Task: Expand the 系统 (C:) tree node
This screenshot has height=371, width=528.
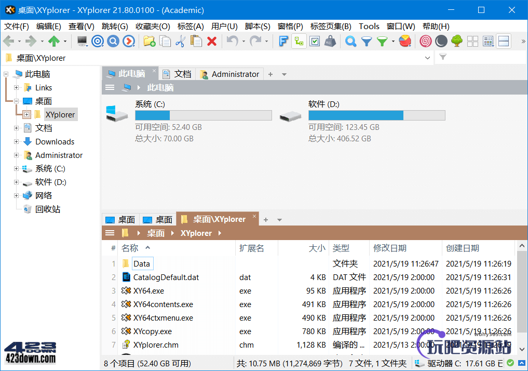Action: (x=16, y=168)
